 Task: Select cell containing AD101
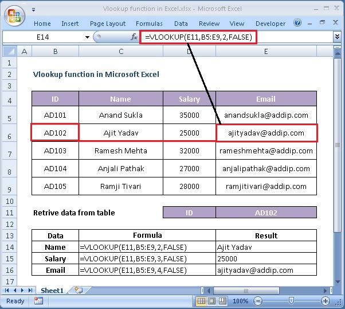tap(55, 115)
